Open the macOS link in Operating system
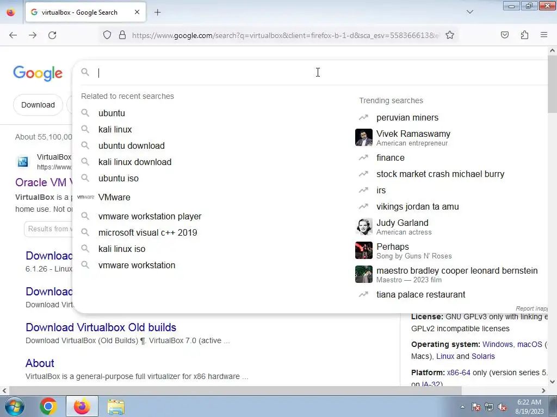This screenshot has height=417, width=557. pos(529,344)
